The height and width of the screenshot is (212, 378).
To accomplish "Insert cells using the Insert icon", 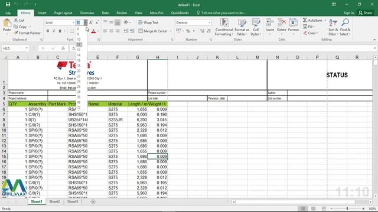I will click(x=270, y=23).
